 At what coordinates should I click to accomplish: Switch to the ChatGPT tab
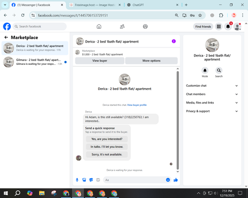pos(152,5)
